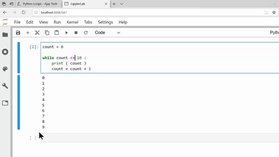Open the Kernel menu

click(72, 22)
